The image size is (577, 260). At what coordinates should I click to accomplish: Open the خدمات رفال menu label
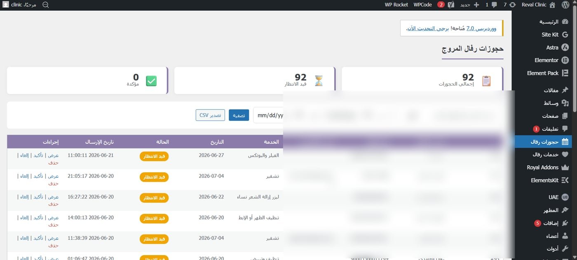pyautogui.click(x=546, y=155)
